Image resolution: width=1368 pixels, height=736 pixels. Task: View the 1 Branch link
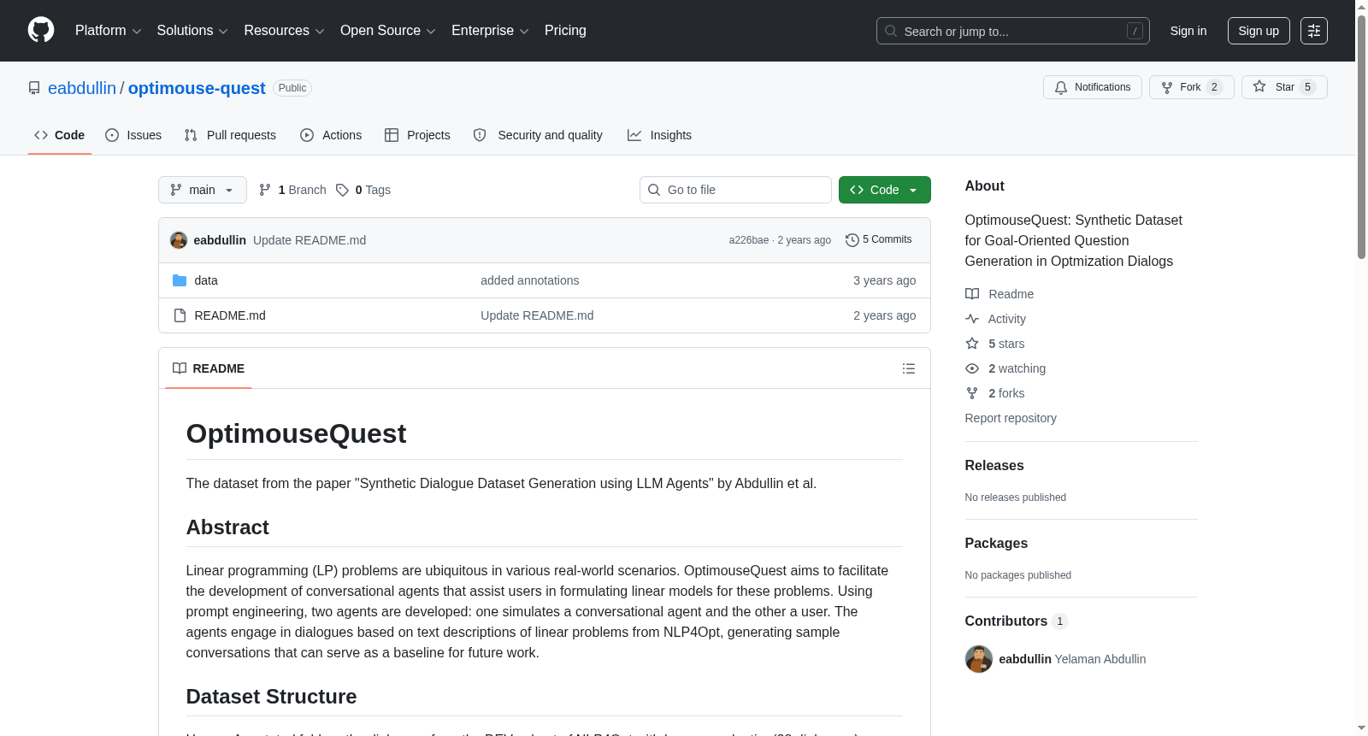pos(292,190)
